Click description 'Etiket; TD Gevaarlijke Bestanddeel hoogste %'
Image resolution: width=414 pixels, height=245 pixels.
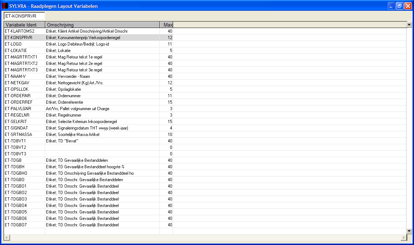point(85,167)
